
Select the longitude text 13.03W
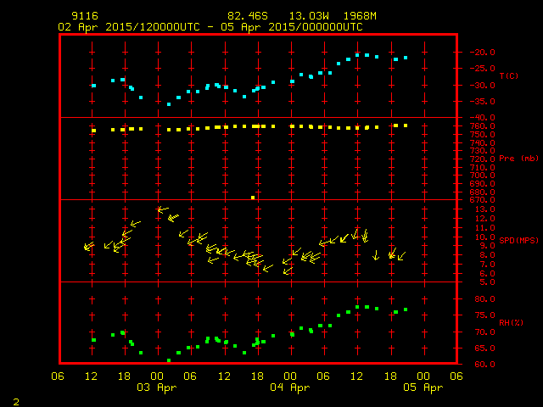(309, 16)
